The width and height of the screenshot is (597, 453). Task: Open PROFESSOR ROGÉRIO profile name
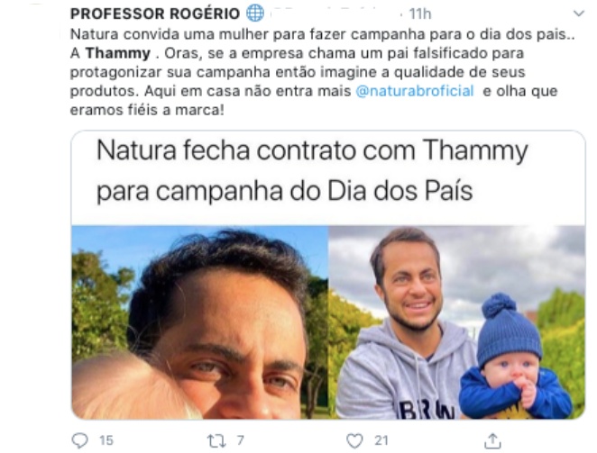click(x=155, y=14)
